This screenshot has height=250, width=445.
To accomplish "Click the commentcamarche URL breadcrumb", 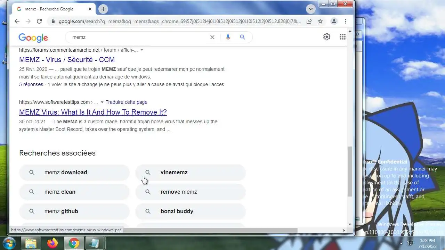I will click(78, 50).
